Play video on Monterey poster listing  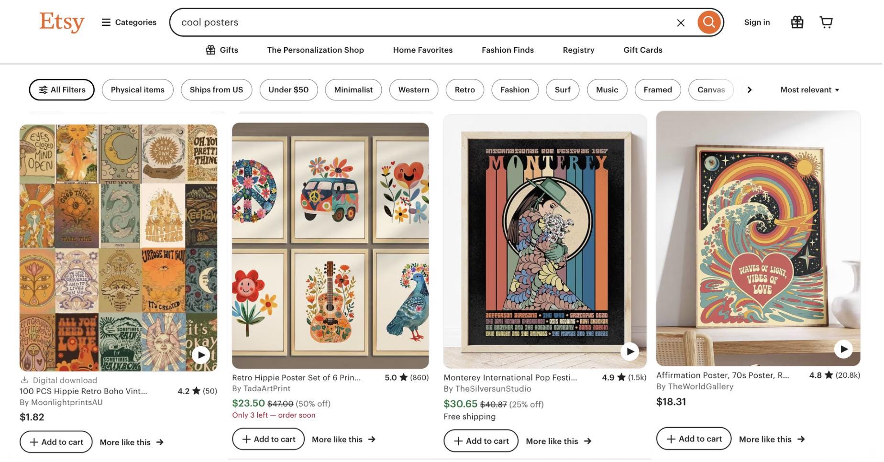pyautogui.click(x=630, y=352)
